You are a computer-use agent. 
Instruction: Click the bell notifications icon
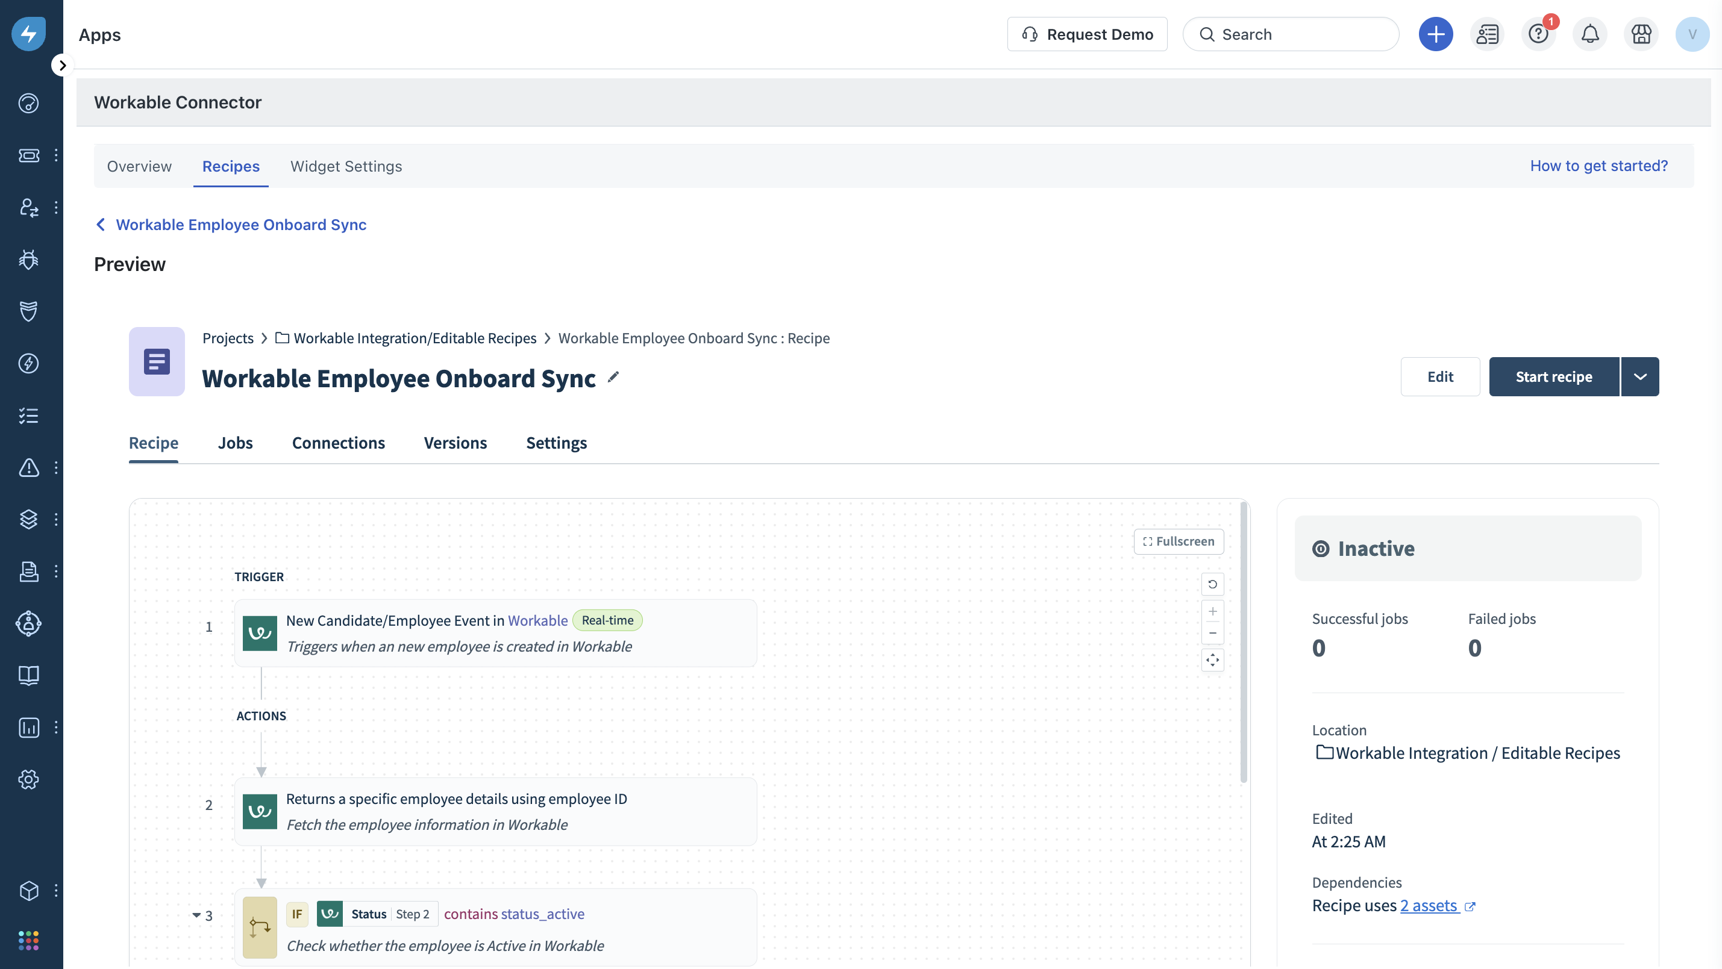[x=1589, y=34]
